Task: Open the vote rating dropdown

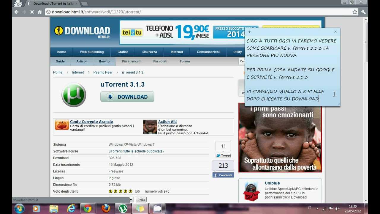Action: (121, 199)
